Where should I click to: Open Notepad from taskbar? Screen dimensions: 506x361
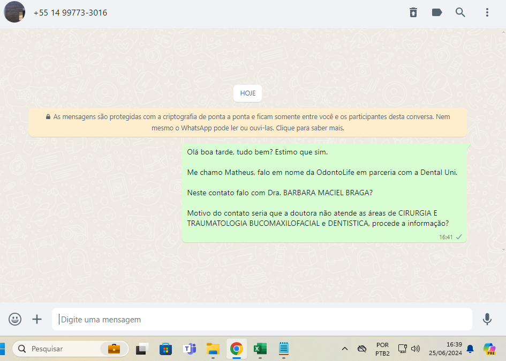tap(284, 349)
